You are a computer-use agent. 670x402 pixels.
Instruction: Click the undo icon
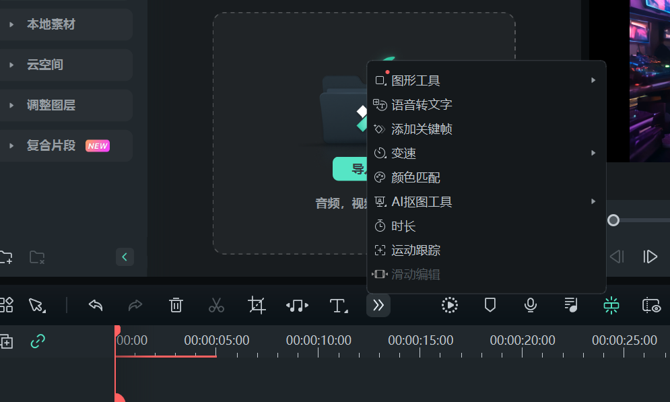point(95,305)
